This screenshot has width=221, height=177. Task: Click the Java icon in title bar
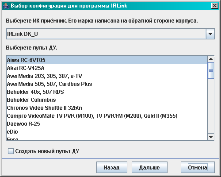click(6, 6)
